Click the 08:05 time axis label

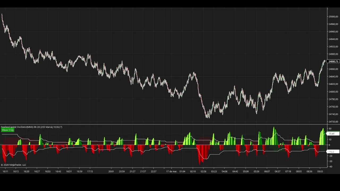[299, 172]
